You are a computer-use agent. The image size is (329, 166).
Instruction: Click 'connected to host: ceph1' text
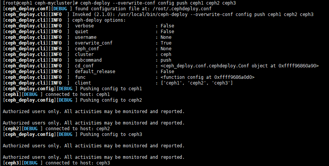pos(78,94)
